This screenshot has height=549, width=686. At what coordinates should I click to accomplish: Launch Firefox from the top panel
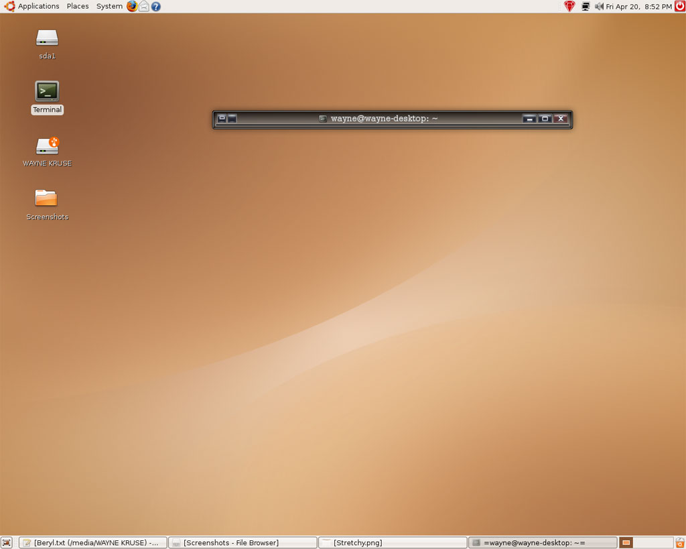tap(132, 6)
